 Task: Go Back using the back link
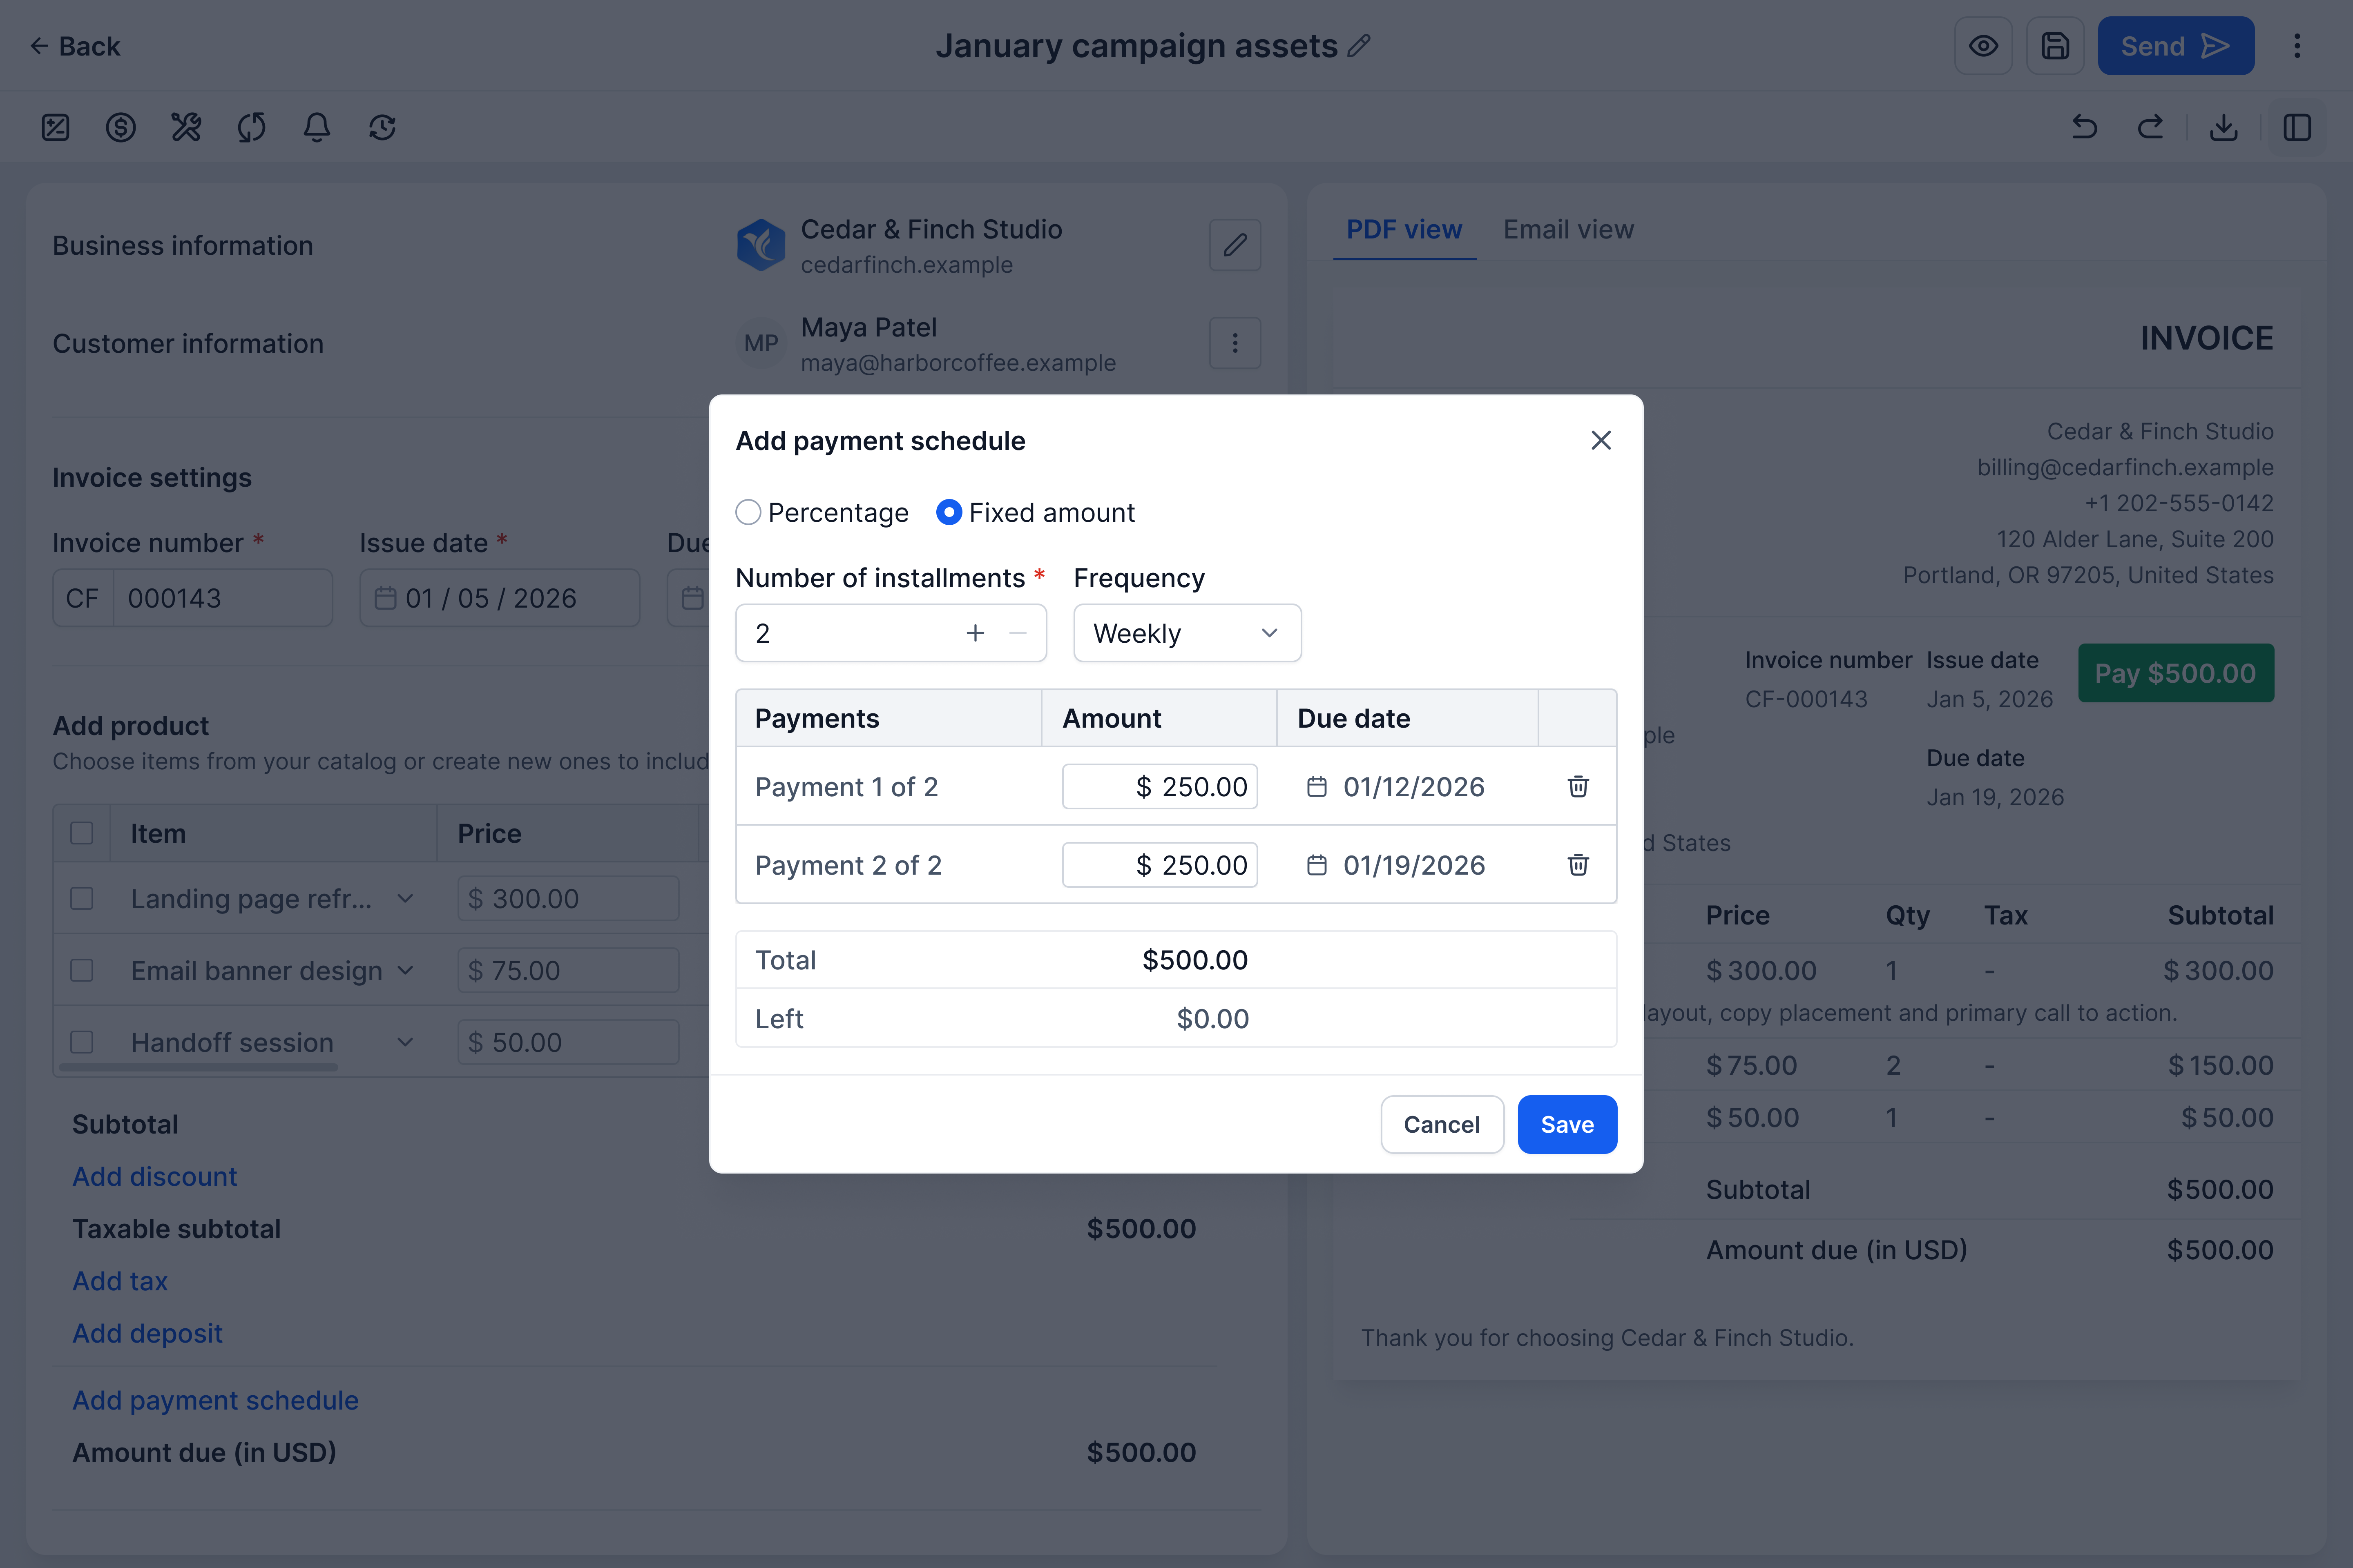75,46
